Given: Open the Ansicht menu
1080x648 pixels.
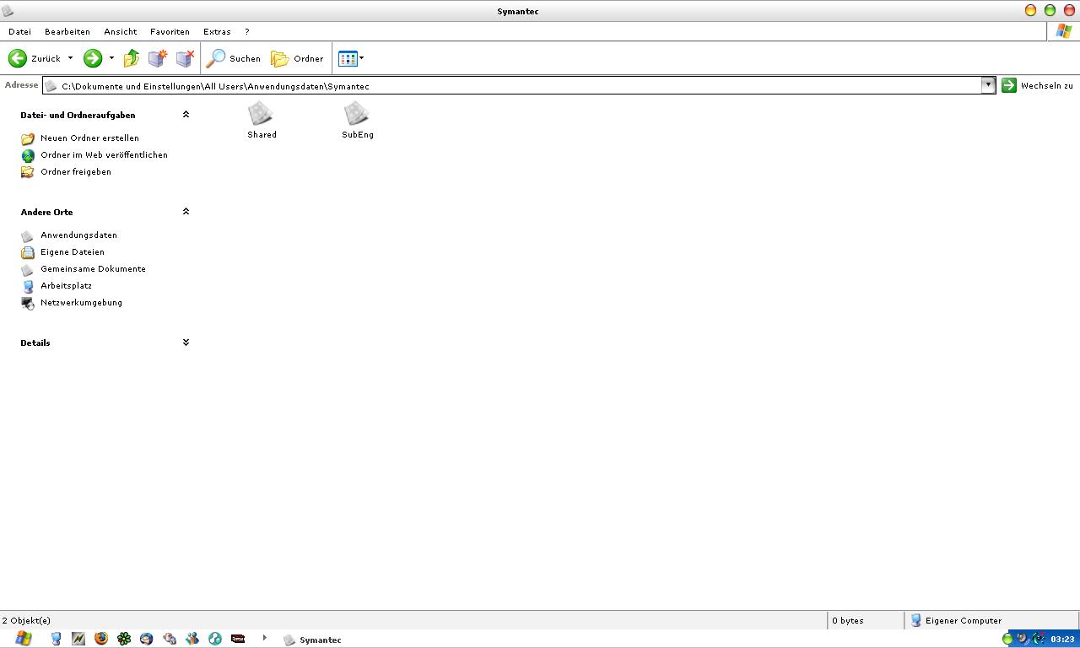Looking at the screenshot, I should point(121,31).
